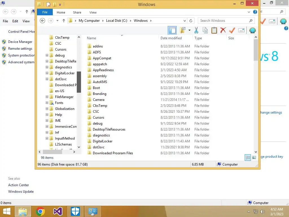Click the tree pane horizontal scrollbar thumb
Viewport: 289px width, 217px height.
(x=52, y=152)
